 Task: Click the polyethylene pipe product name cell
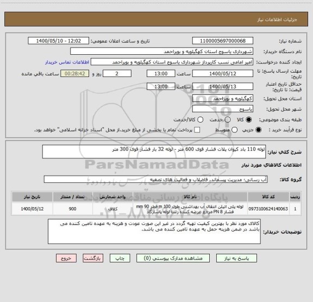pos(190,209)
